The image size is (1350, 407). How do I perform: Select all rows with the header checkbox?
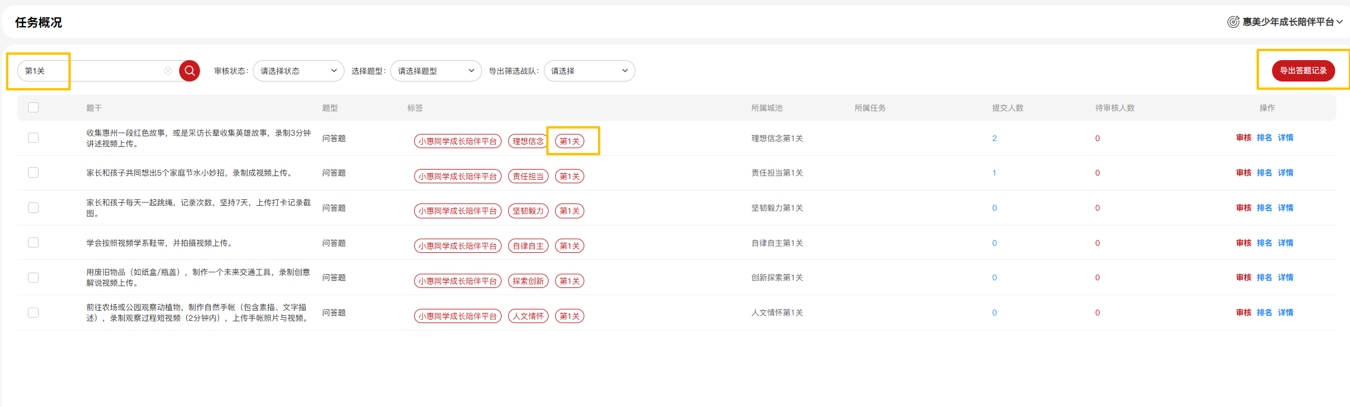[x=33, y=108]
